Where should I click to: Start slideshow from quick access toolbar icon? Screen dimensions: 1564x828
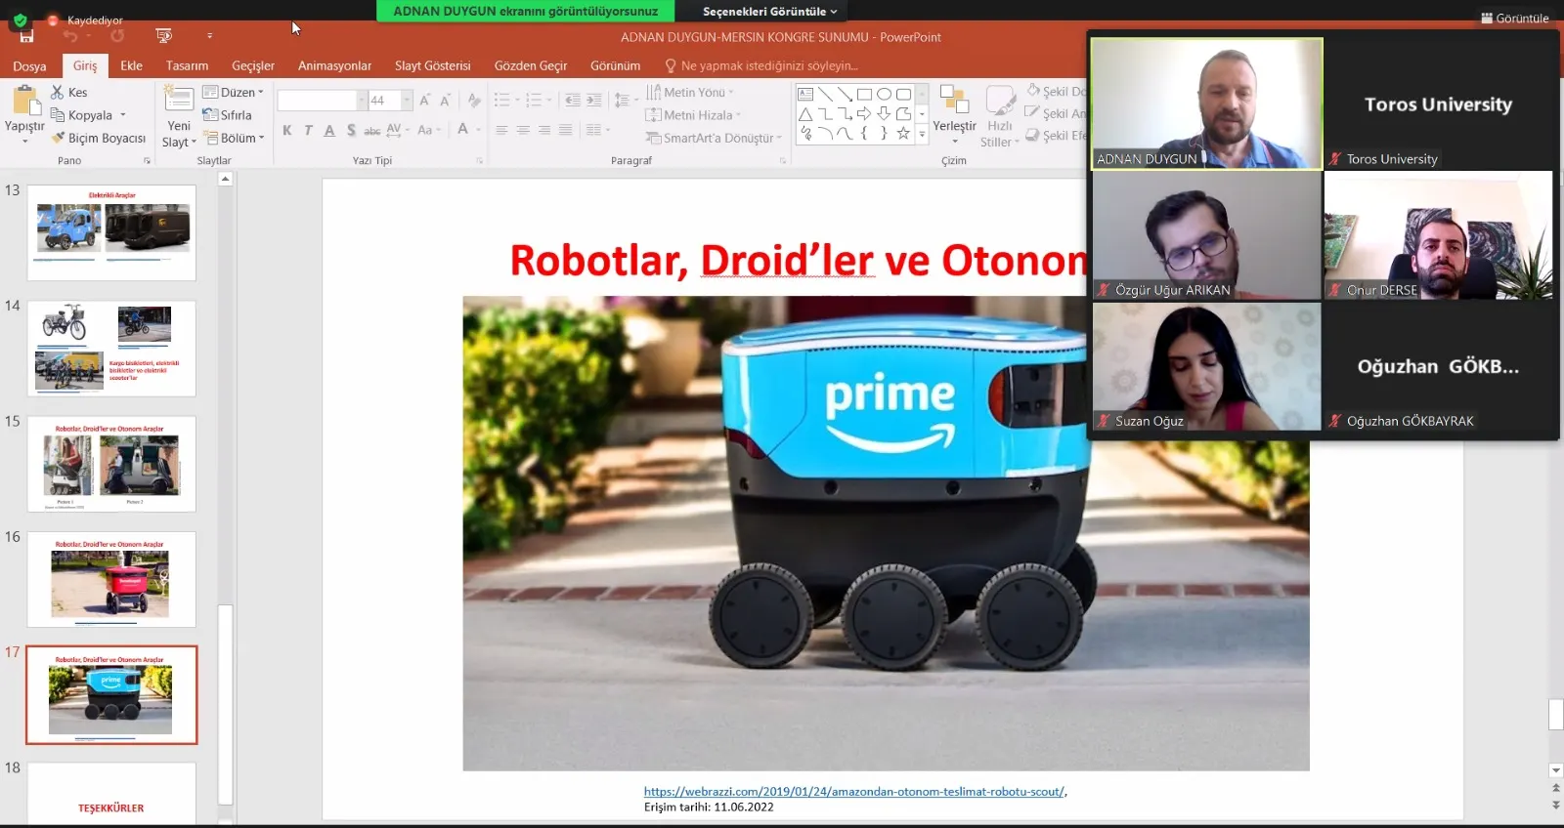[x=164, y=36]
